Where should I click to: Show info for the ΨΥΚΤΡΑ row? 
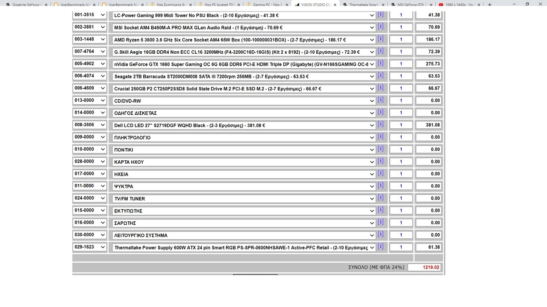pos(380,185)
